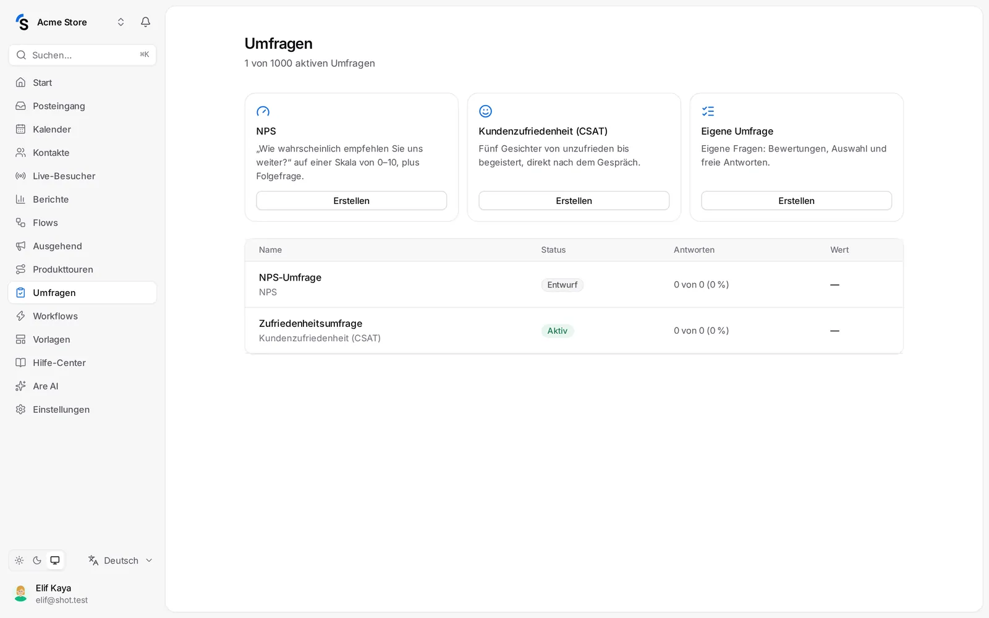Click the Entwurf status badge

pos(562,285)
